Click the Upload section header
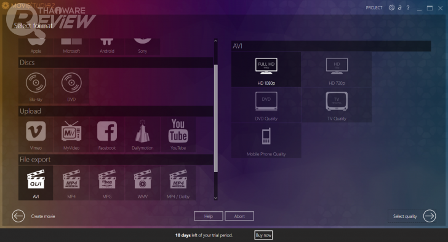448x242 pixels. [116, 111]
